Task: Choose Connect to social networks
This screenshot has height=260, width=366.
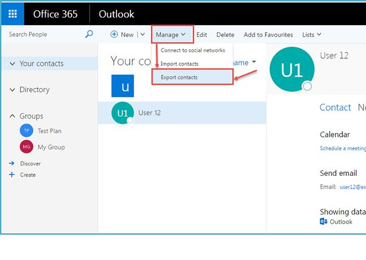Action: pyautogui.click(x=193, y=51)
